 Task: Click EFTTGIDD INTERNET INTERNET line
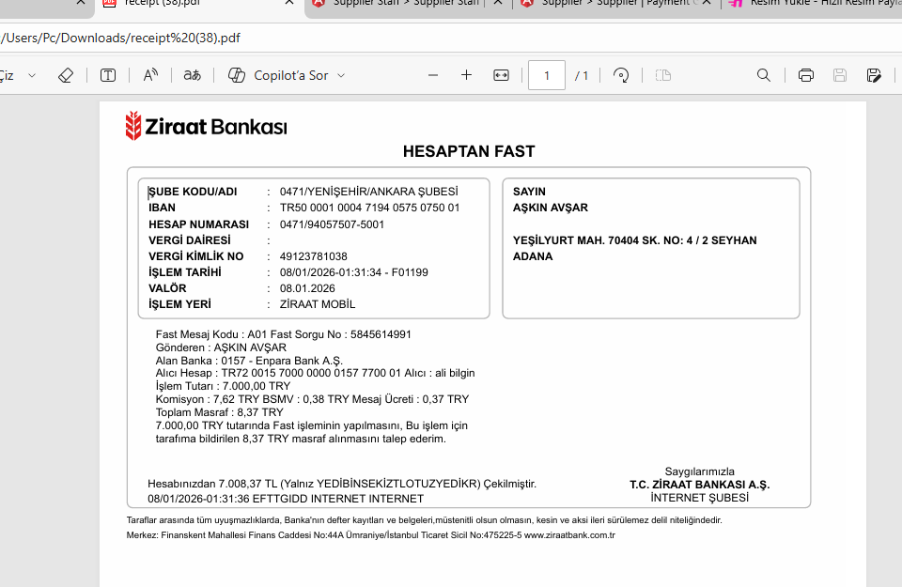(x=286, y=499)
